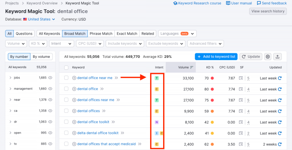Open the Intent filter dropdown

[x=62, y=43]
